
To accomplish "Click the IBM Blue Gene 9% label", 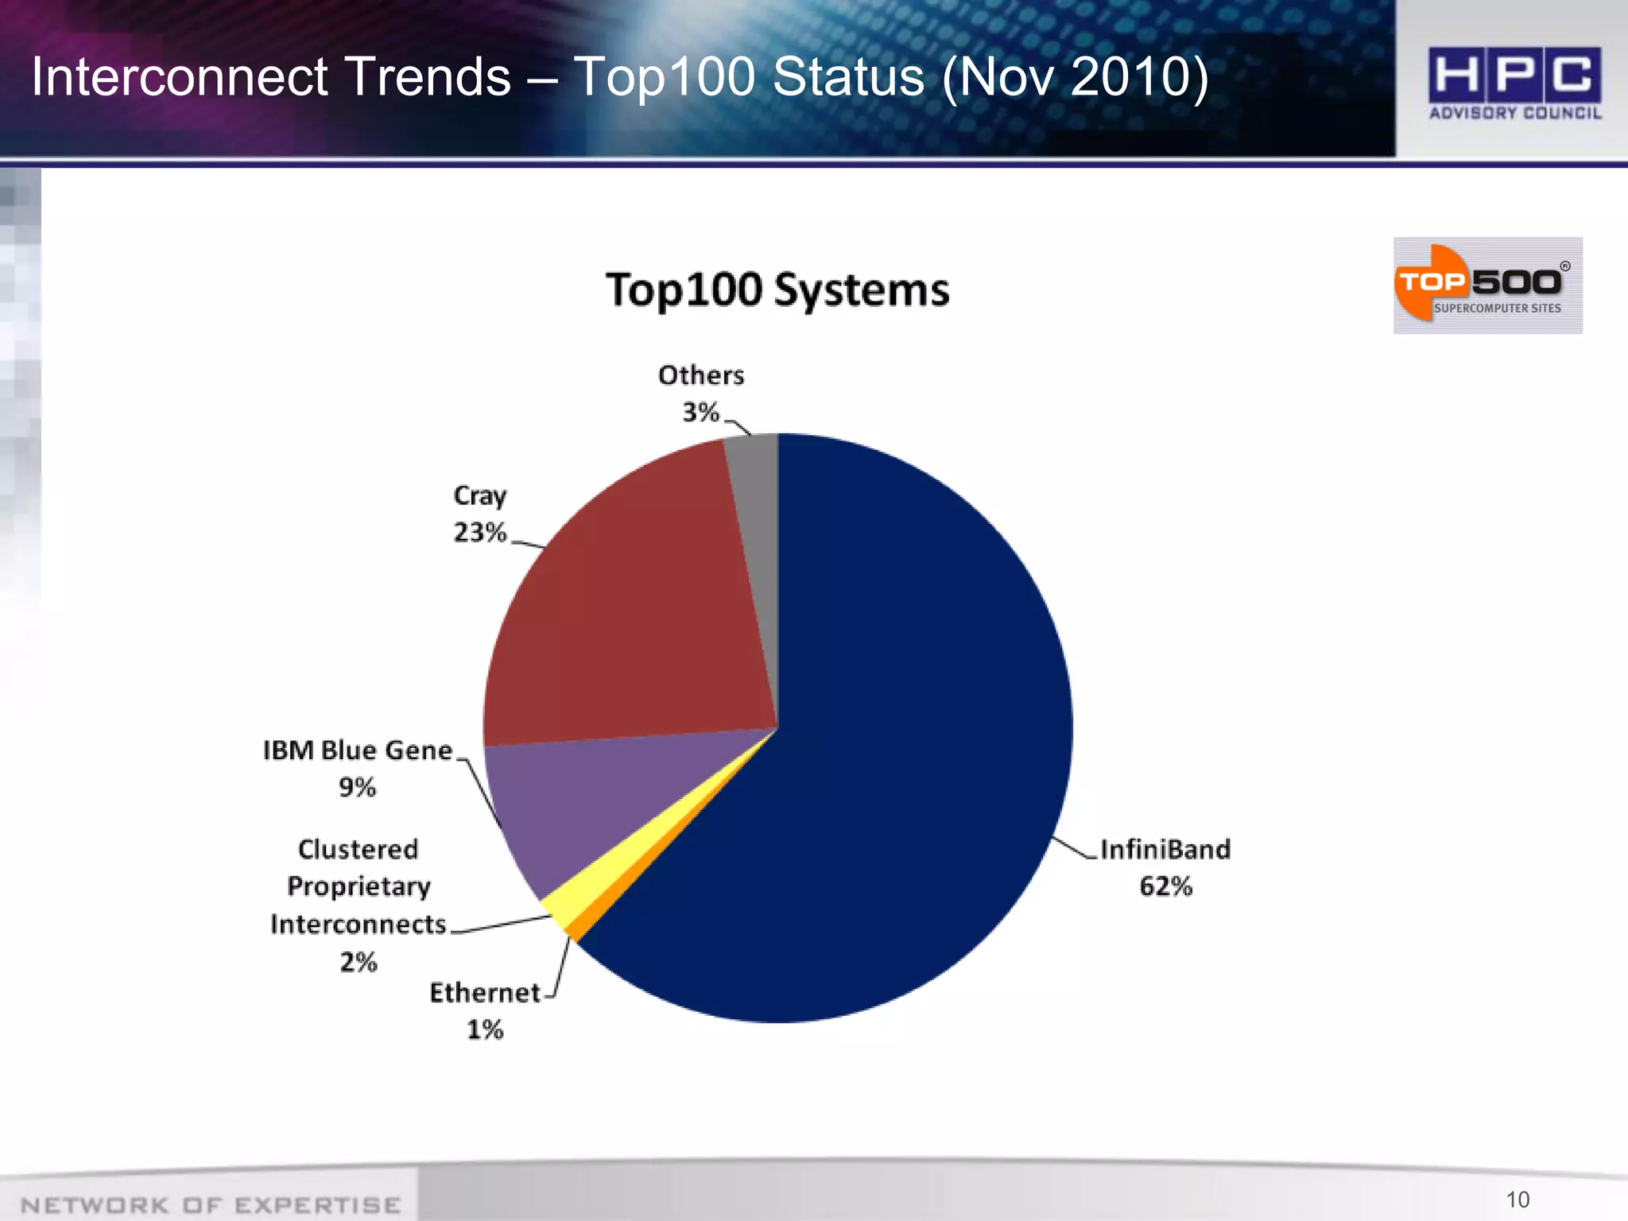I will (358, 768).
